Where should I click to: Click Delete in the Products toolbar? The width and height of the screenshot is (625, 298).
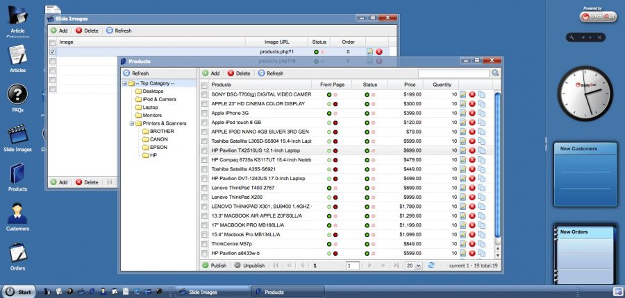[239, 73]
